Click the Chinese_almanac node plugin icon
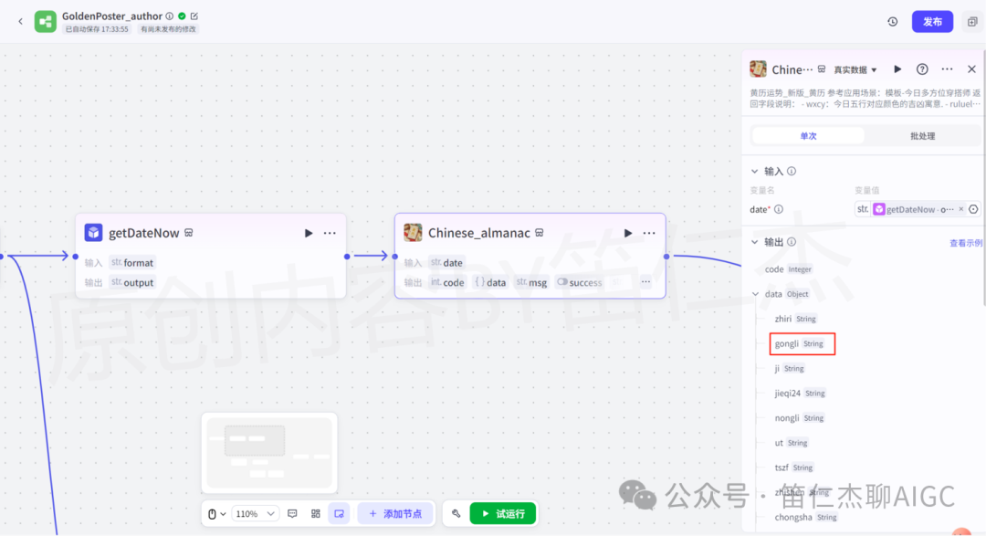This screenshot has width=986, height=536. coord(414,233)
